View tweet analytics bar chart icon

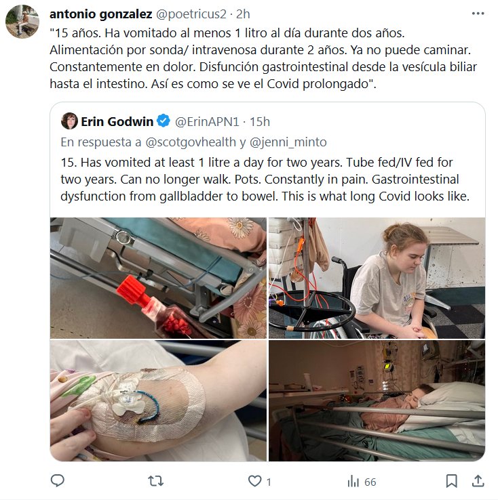pos(353,481)
